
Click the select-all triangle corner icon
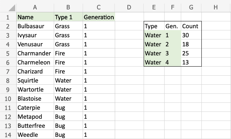tap(12, 8)
